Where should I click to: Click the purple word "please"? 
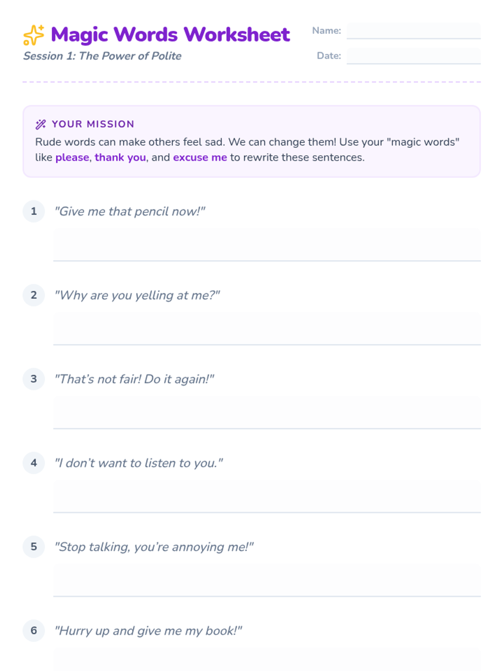[72, 158]
